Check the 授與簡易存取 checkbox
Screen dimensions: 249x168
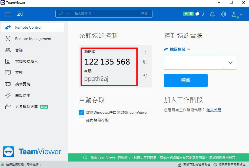point(81,120)
